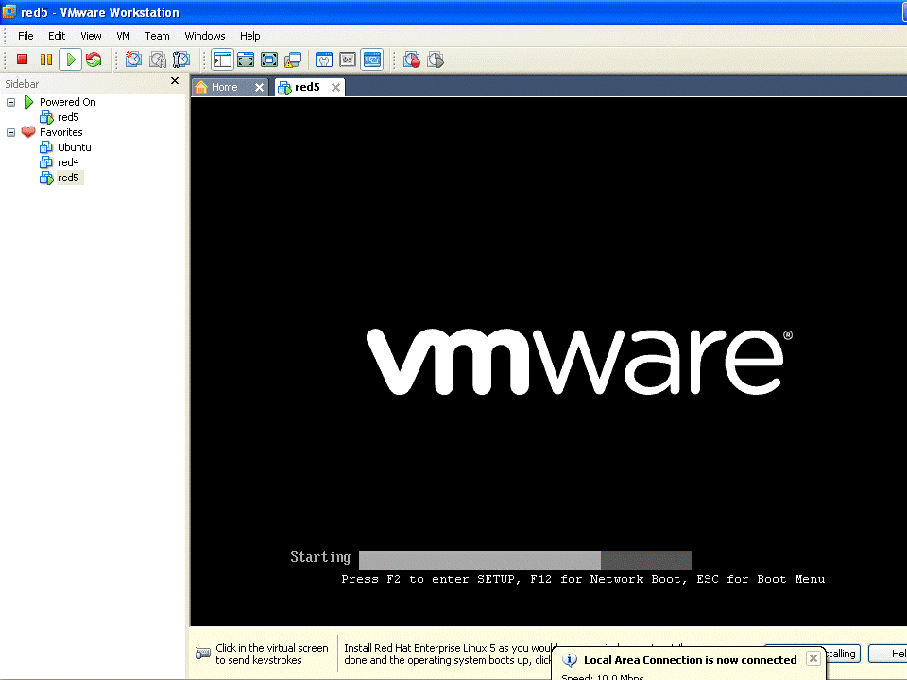Image resolution: width=907 pixels, height=680 pixels.
Task: Start recording VM activity
Action: click(412, 59)
